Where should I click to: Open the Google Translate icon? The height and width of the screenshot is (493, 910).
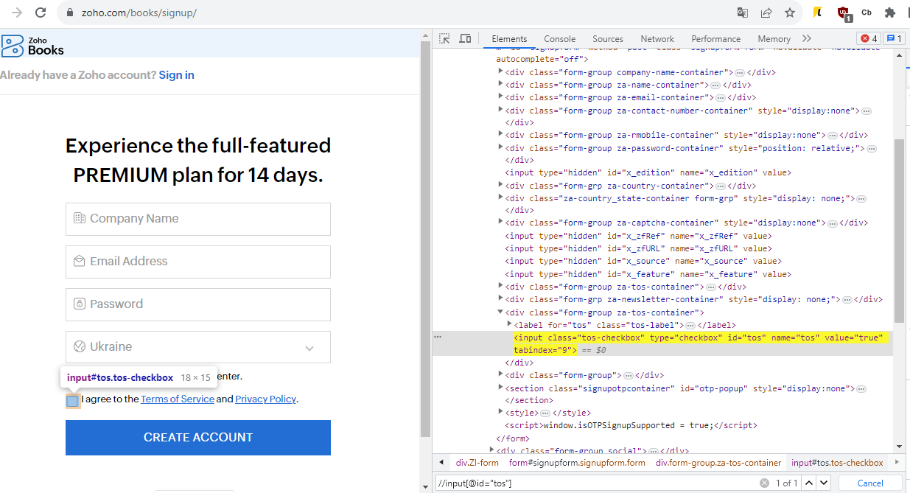point(743,13)
